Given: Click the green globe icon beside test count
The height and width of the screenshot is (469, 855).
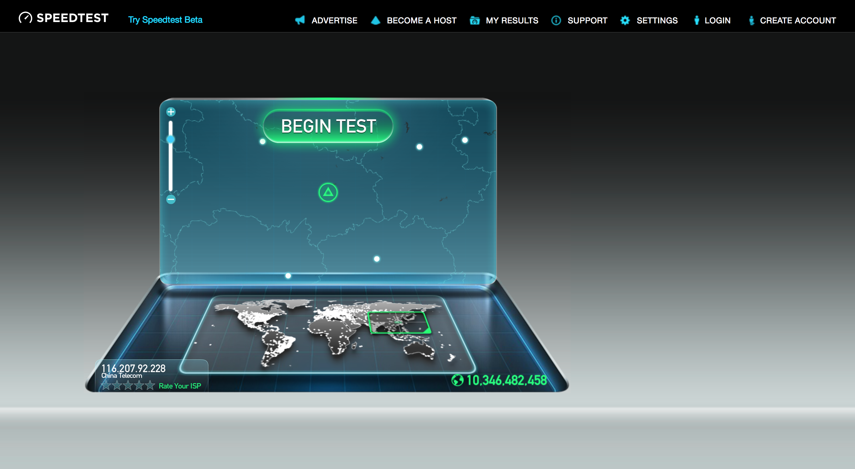Looking at the screenshot, I should coord(457,380).
